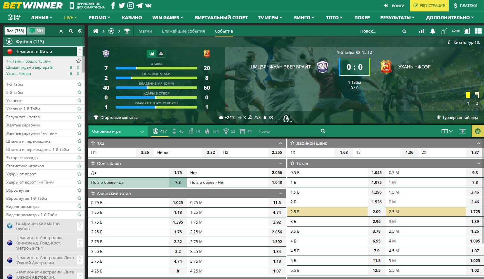The width and height of the screenshot is (484, 279).
Task: Select the goalpost 44 markets filter
Action: (246, 131)
